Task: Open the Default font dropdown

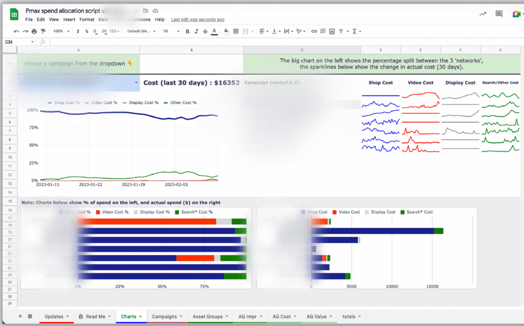Action: 141,31
